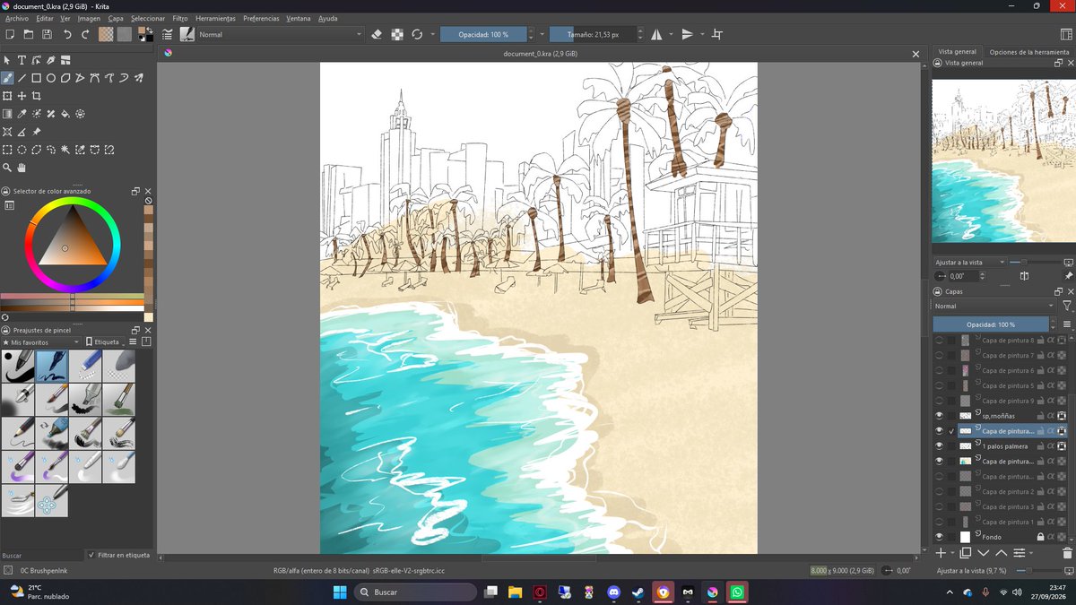Select the Rectangular Selection tool
This screenshot has height=605, width=1076.
pyautogui.click(x=7, y=150)
